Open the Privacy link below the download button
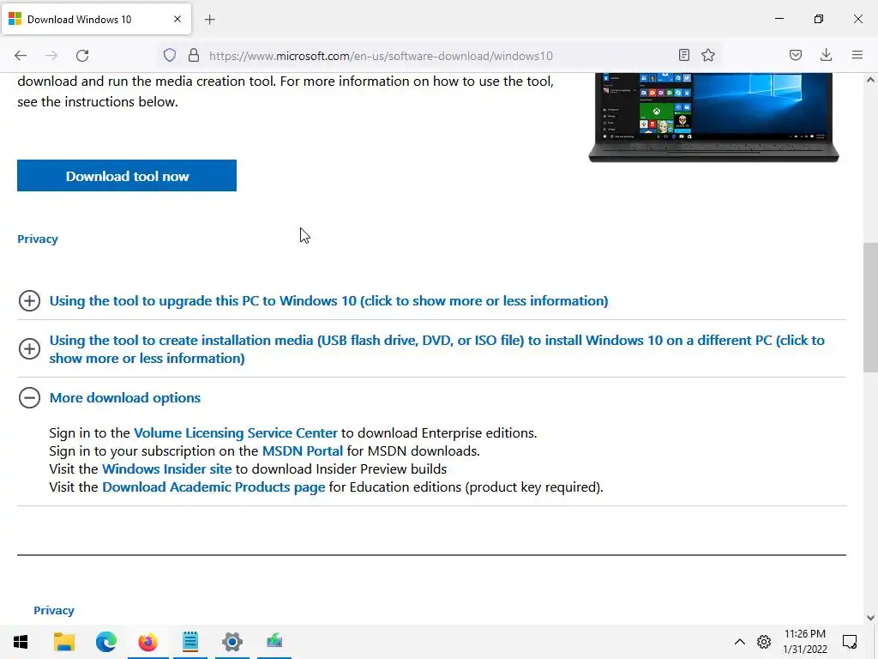The width and height of the screenshot is (878, 659). click(38, 239)
